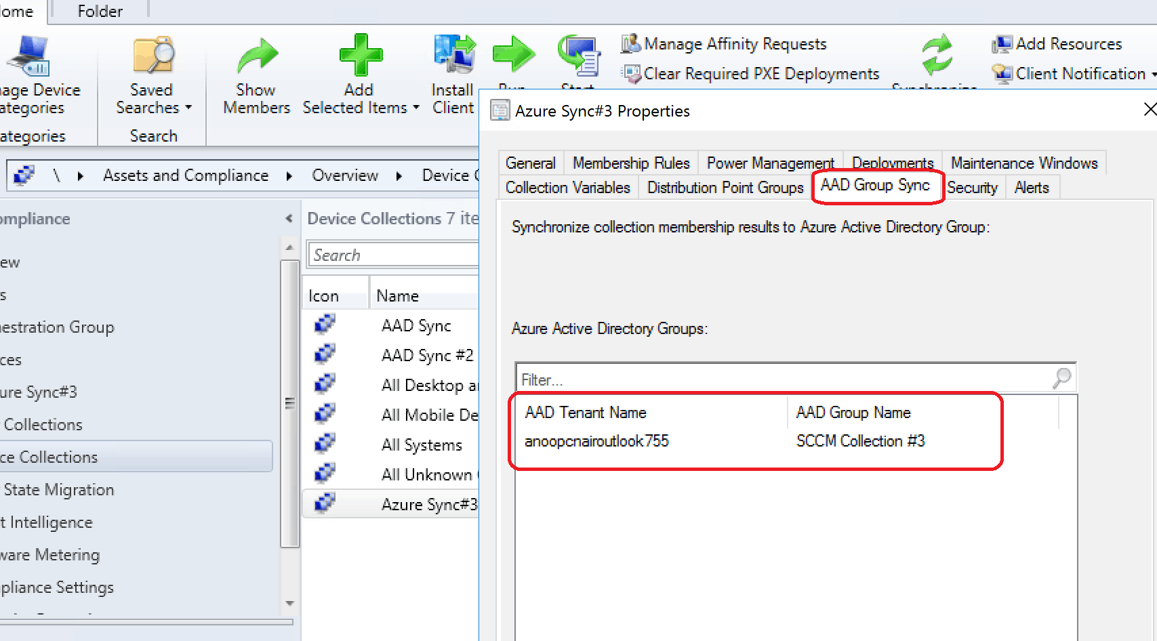Click the Start monitor-with-arrow icon
1157x641 pixels.
click(x=578, y=56)
